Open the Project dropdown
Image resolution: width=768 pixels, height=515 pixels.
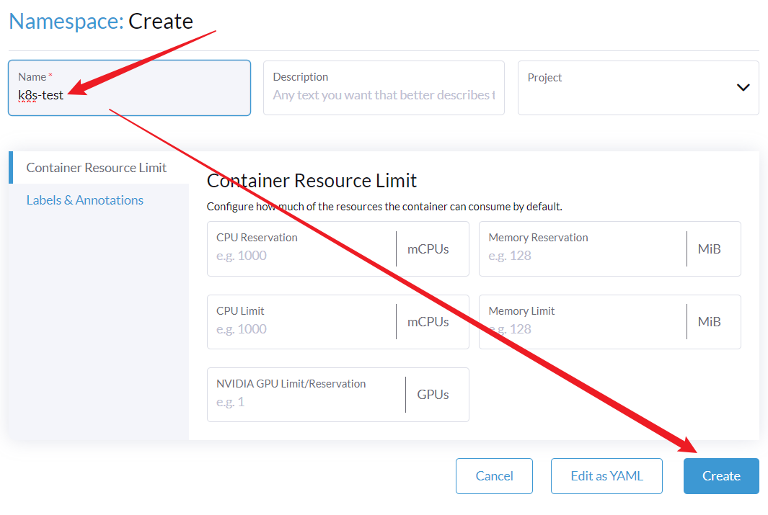pyautogui.click(x=627, y=88)
